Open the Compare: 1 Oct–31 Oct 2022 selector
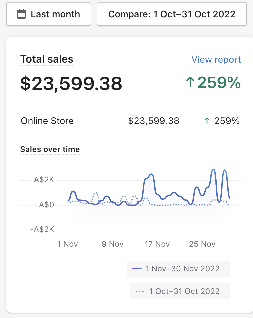 171,14
